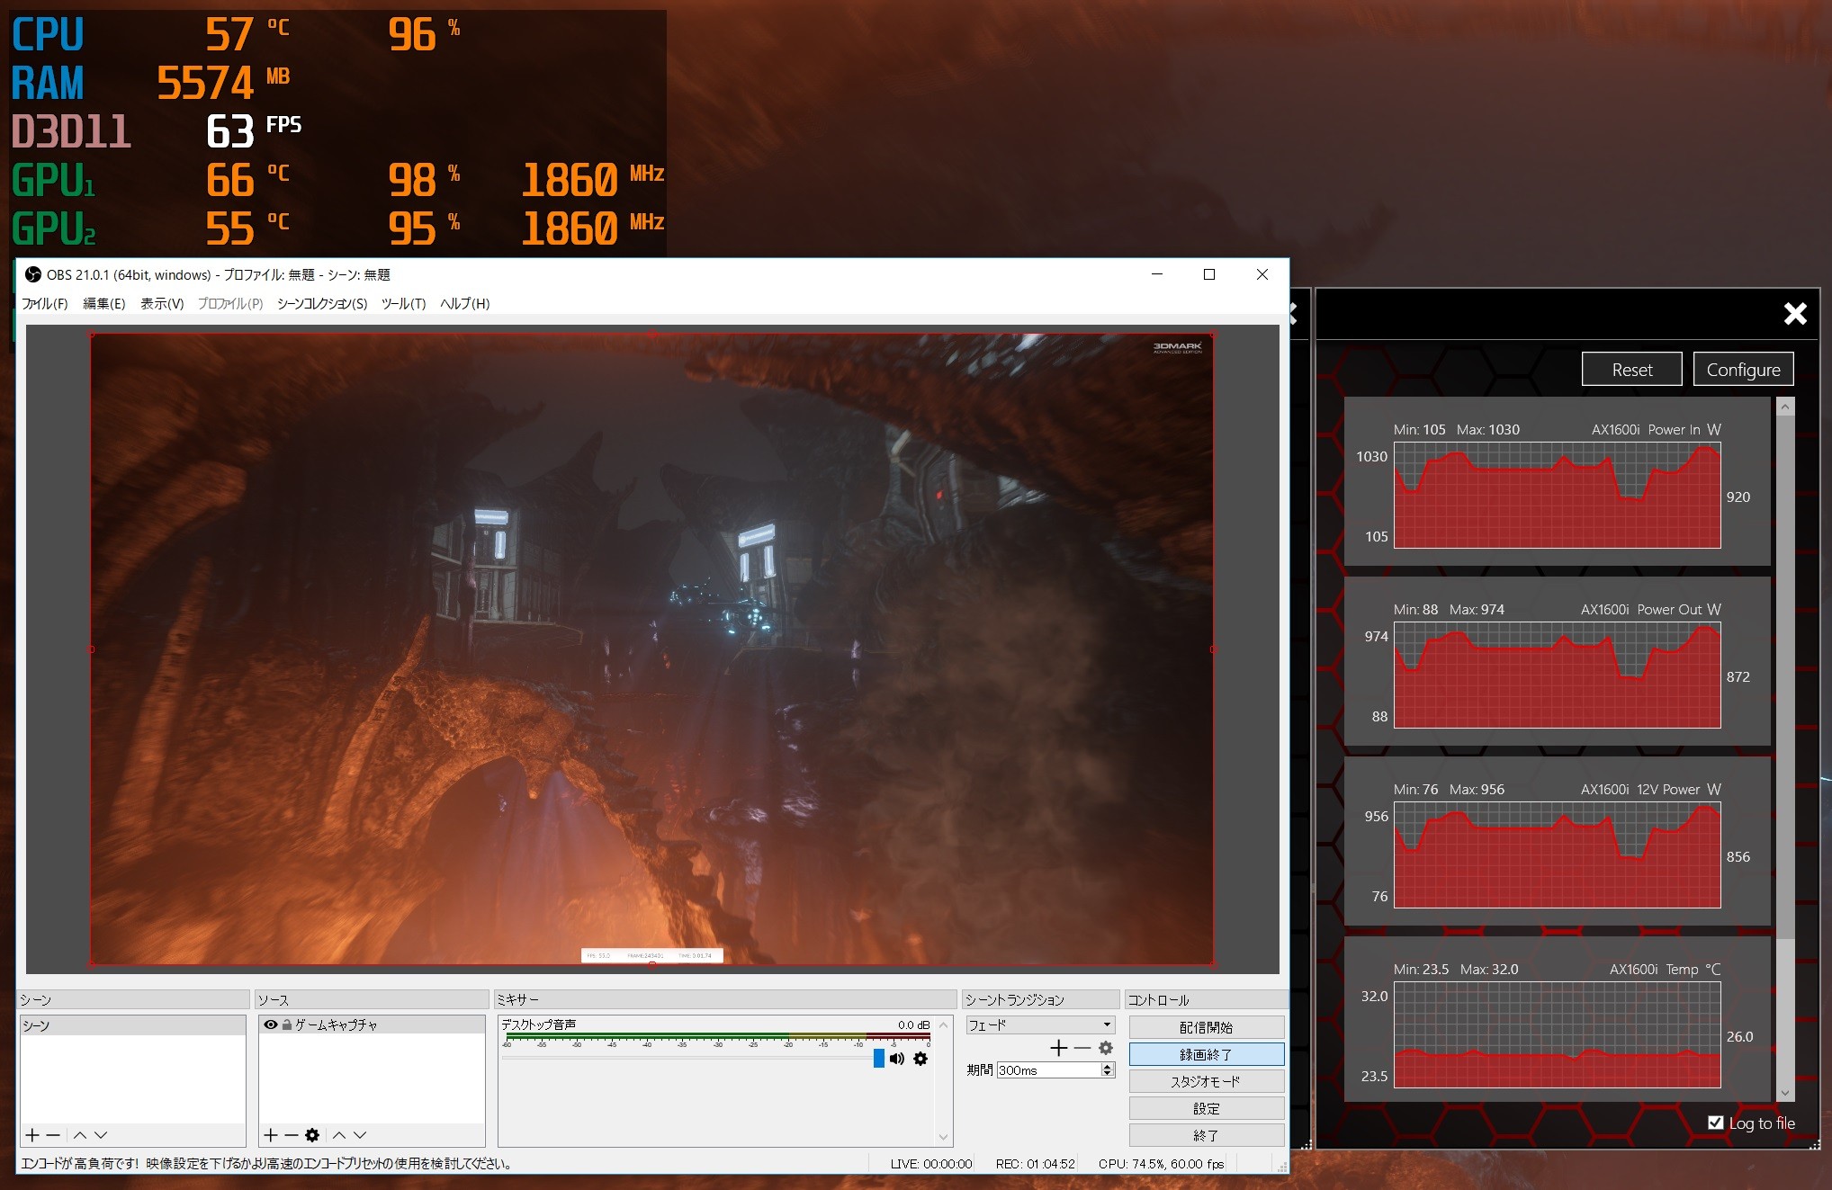The width and height of the screenshot is (1832, 1190).
Task: Click the 配信開始 start streaming button
Action: pyautogui.click(x=1206, y=1027)
